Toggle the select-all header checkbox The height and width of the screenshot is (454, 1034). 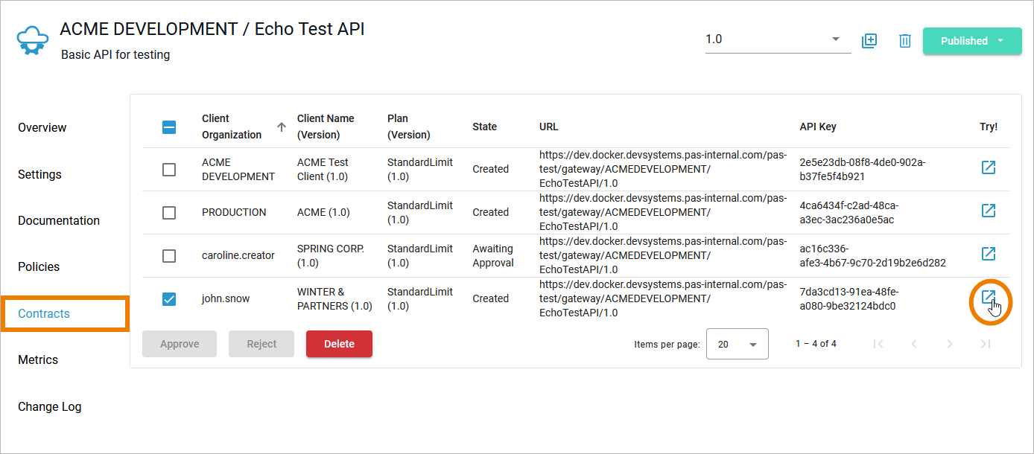[169, 127]
